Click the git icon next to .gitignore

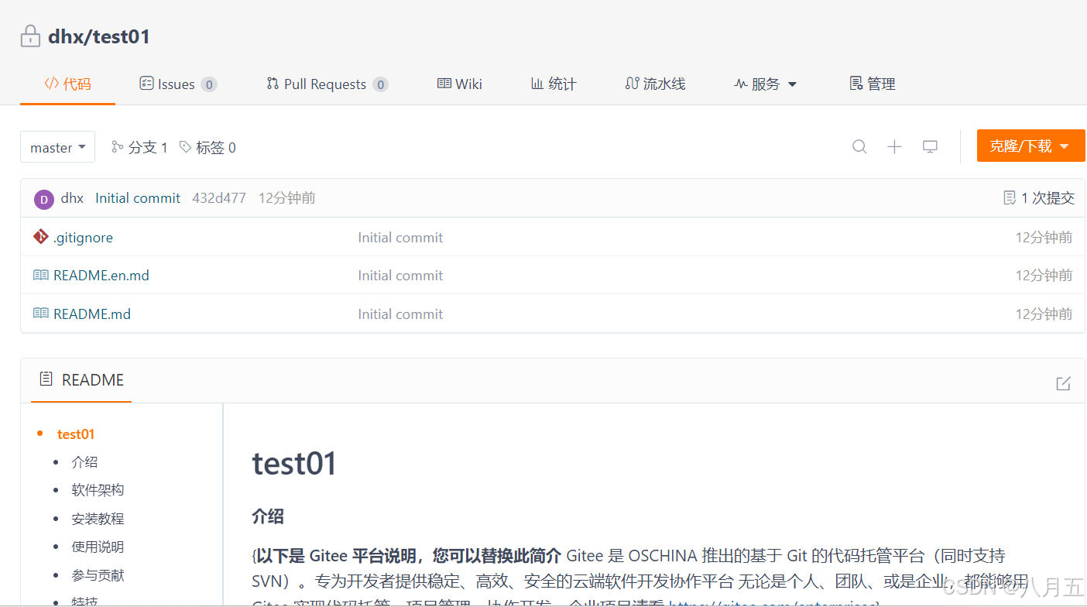tap(41, 237)
